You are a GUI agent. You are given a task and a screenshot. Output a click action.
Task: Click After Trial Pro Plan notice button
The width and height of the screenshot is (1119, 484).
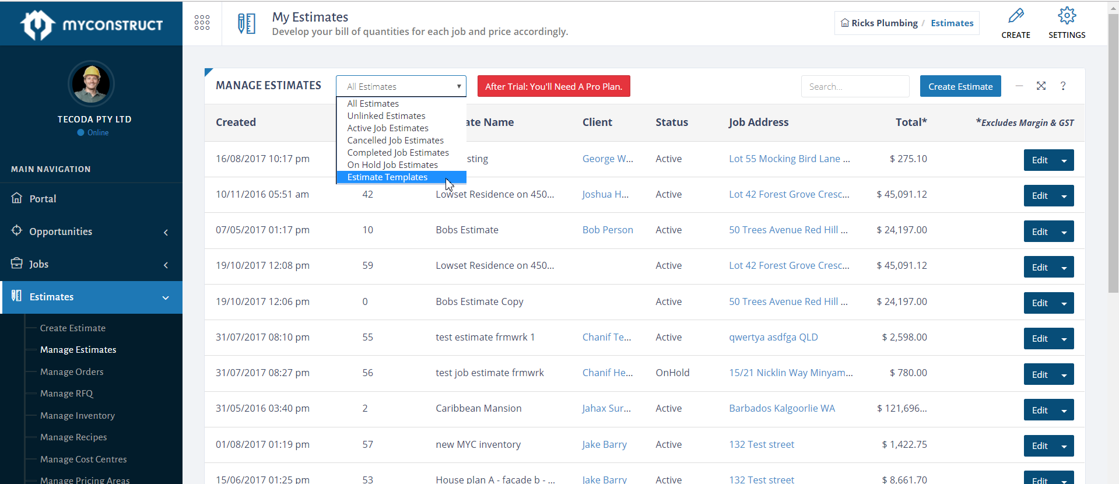pos(553,86)
